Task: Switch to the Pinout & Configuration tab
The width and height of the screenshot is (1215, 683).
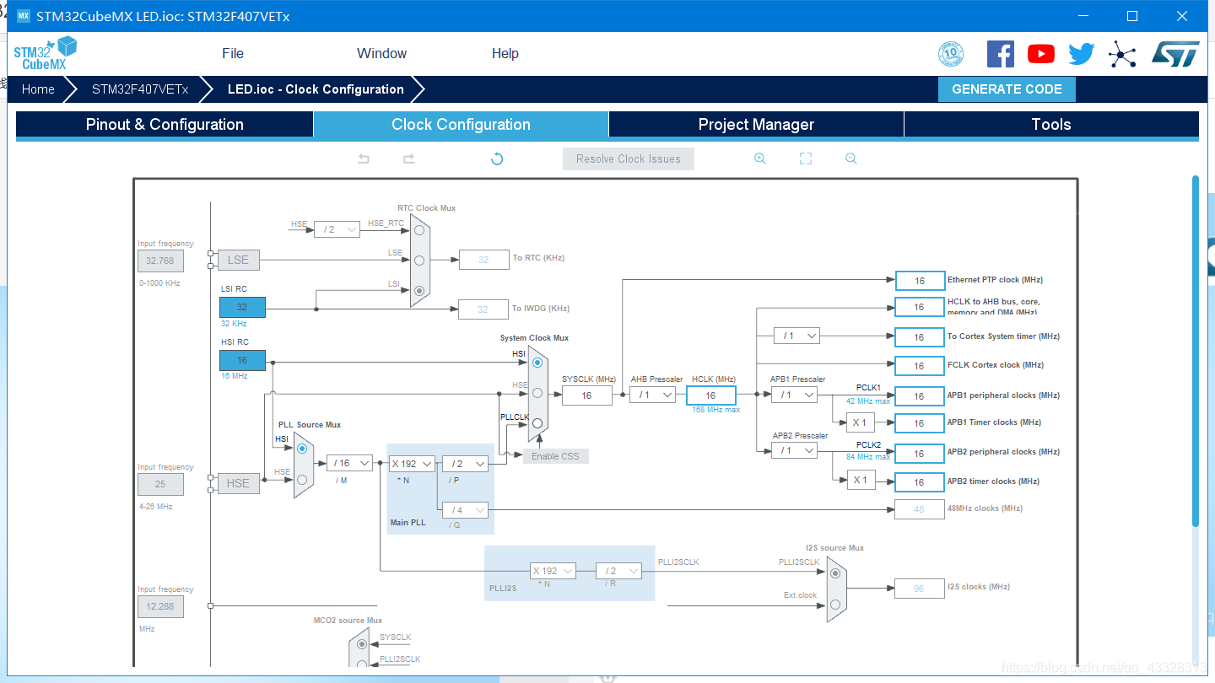Action: tap(165, 125)
